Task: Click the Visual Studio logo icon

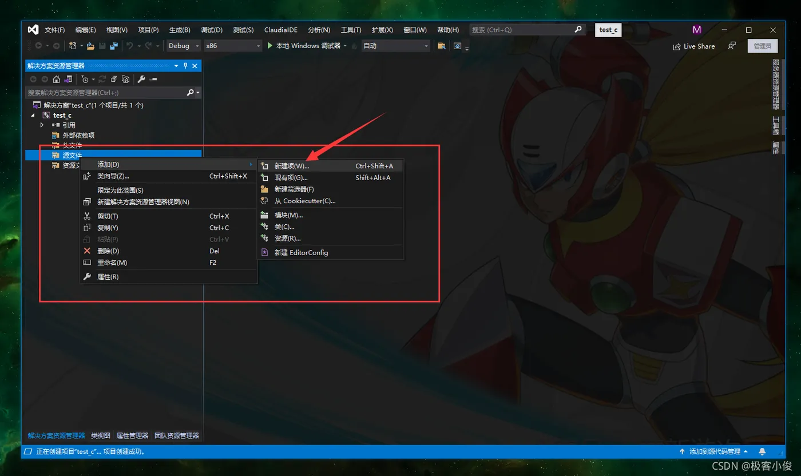Action: [33, 30]
